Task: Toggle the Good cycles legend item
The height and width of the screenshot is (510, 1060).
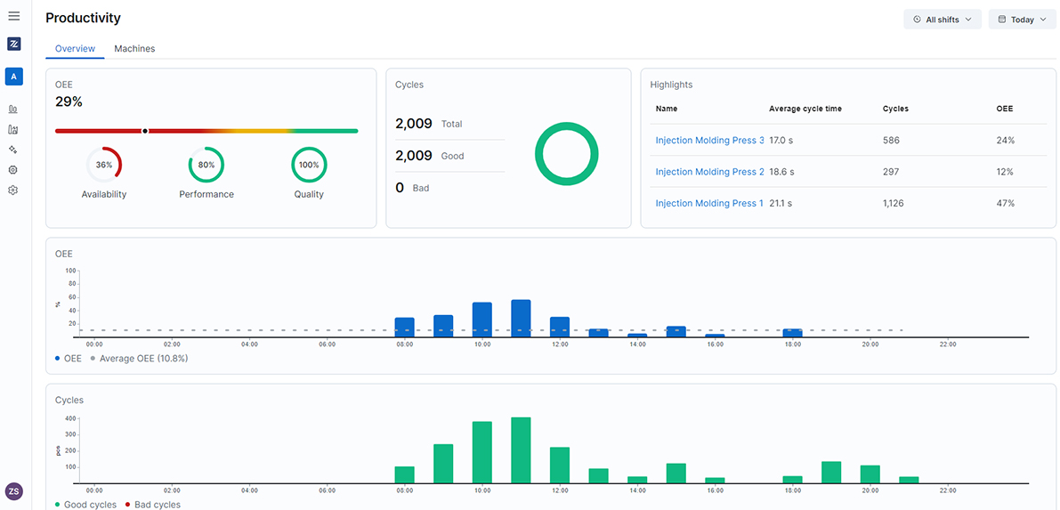Action: pos(85,505)
